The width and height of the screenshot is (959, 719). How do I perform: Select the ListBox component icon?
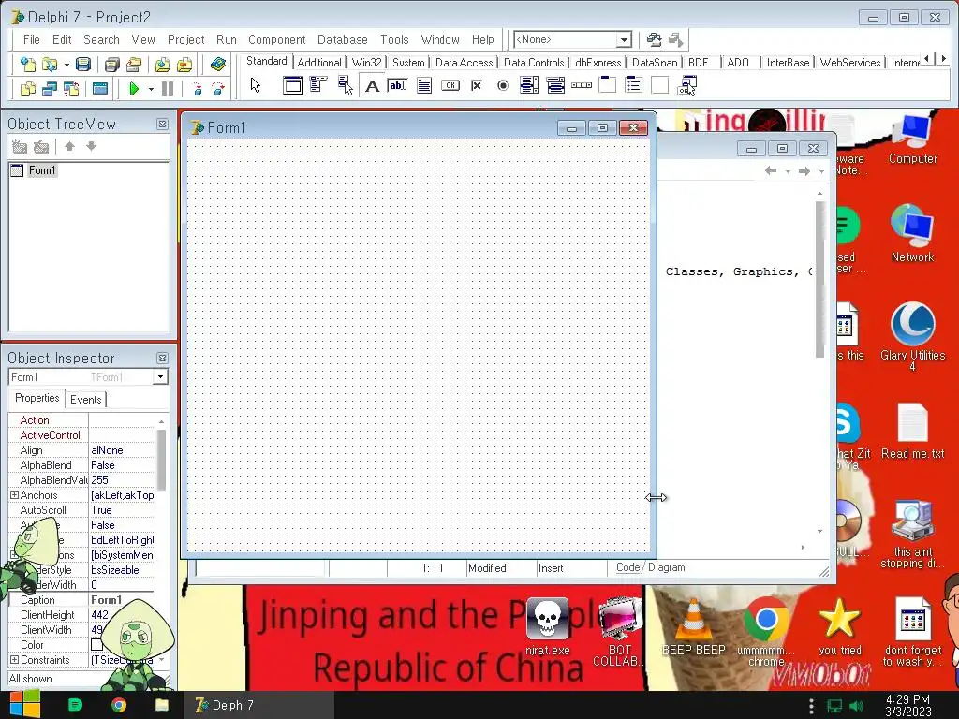(529, 85)
